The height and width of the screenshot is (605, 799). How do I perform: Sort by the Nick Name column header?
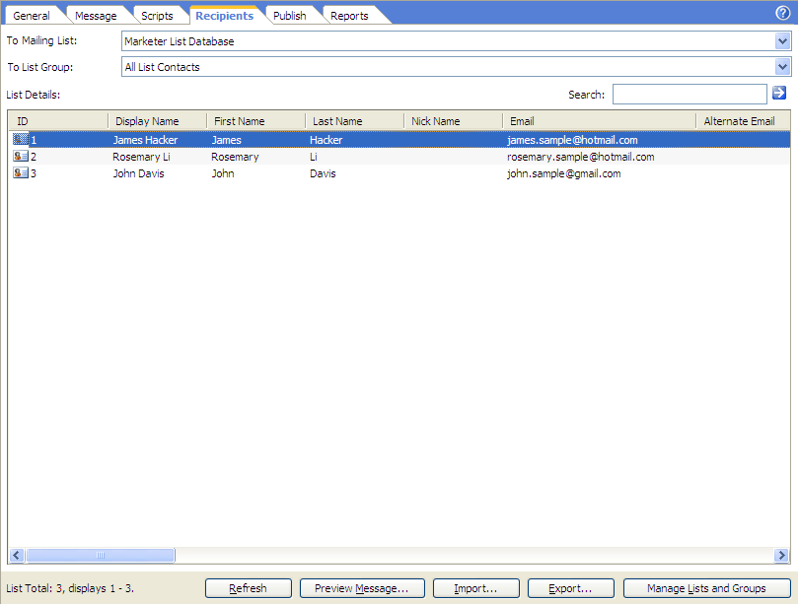coord(453,121)
